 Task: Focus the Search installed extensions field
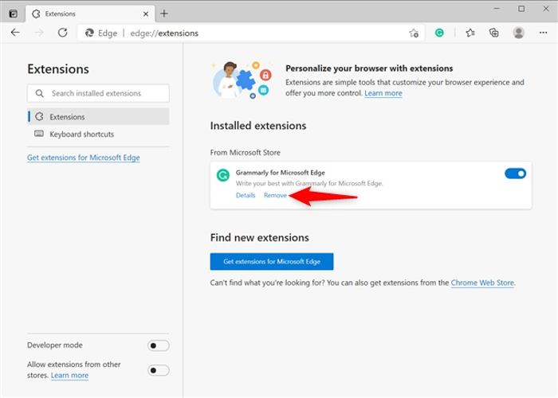coord(98,93)
